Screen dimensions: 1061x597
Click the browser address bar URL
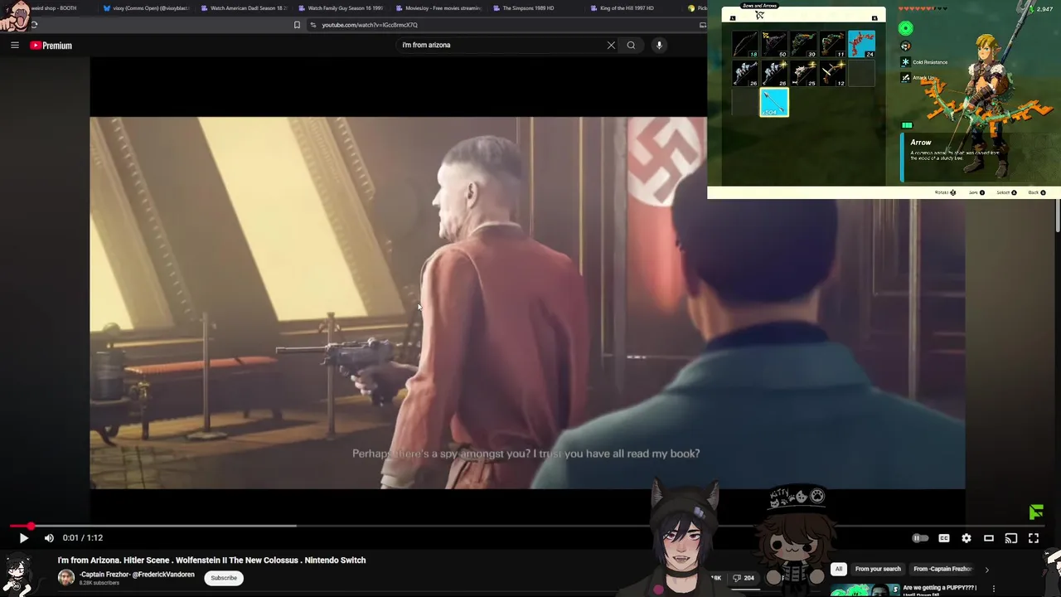[x=370, y=25]
